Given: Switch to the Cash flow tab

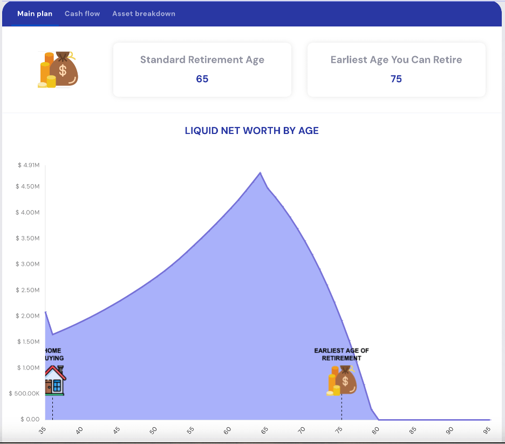Looking at the screenshot, I should point(82,14).
